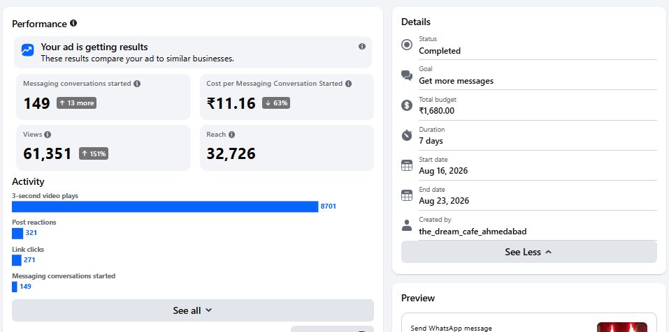Click the '₹11.16' cost metric
This screenshot has height=332, width=669.
(x=231, y=103)
